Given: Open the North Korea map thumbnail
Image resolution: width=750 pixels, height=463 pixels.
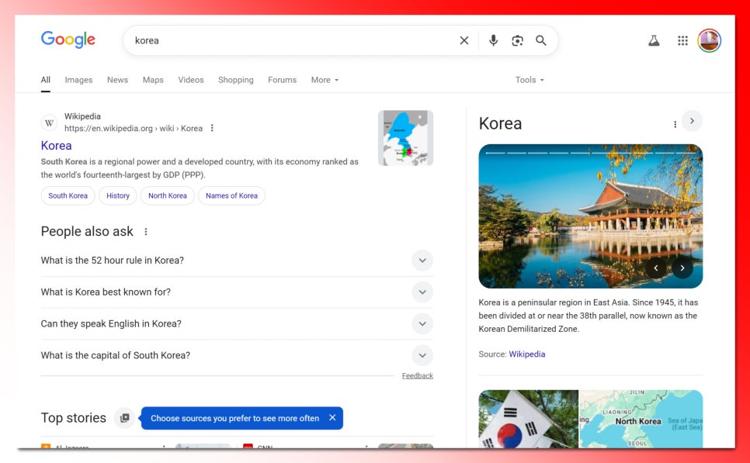Looking at the screenshot, I should (x=641, y=419).
